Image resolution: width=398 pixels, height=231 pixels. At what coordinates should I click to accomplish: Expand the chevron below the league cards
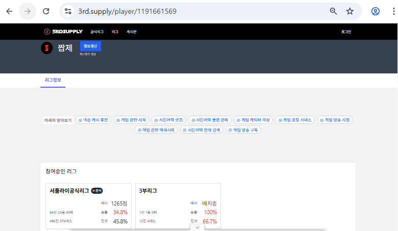click(x=197, y=227)
